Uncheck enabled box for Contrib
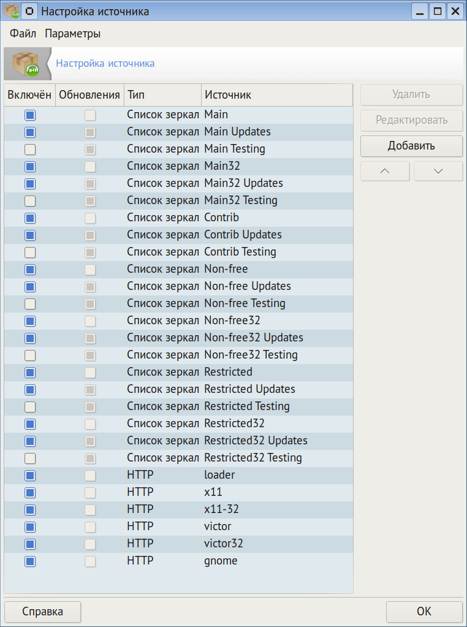The image size is (467, 627). pyautogui.click(x=30, y=218)
